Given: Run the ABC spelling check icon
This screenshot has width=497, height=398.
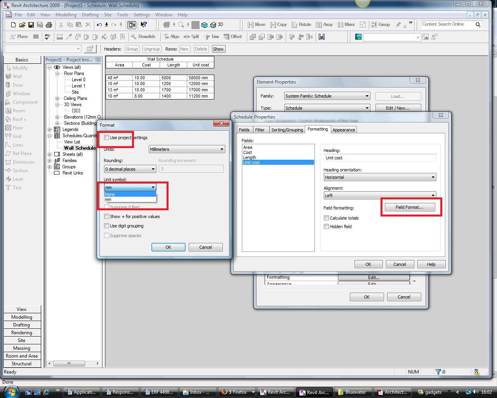Looking at the screenshot, I should click(x=47, y=37).
